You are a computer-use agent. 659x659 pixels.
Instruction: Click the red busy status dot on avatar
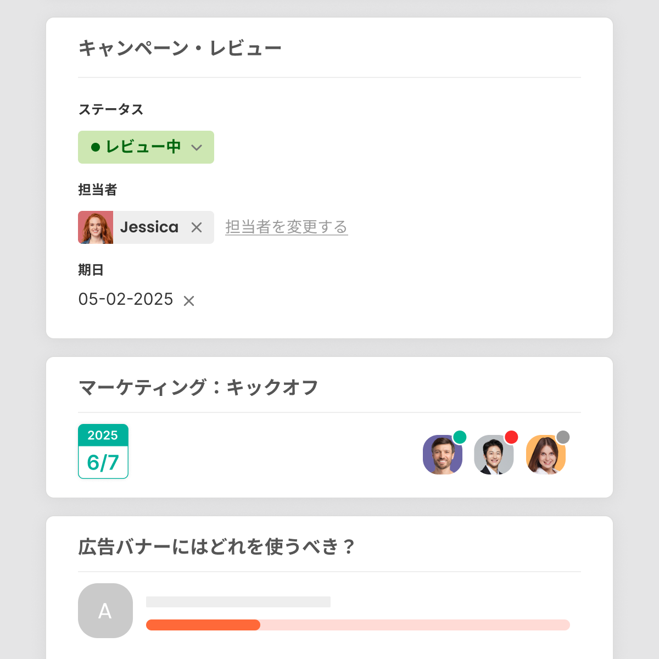pos(511,437)
